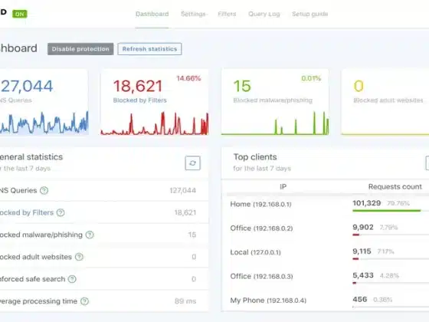Click the 127,044 DNS Queries card
This screenshot has width=429, height=322.
click(x=44, y=102)
